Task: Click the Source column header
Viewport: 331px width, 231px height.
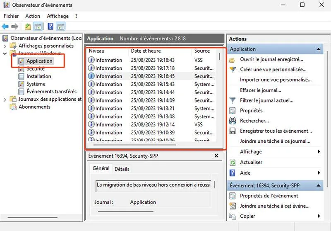Action: coord(204,51)
